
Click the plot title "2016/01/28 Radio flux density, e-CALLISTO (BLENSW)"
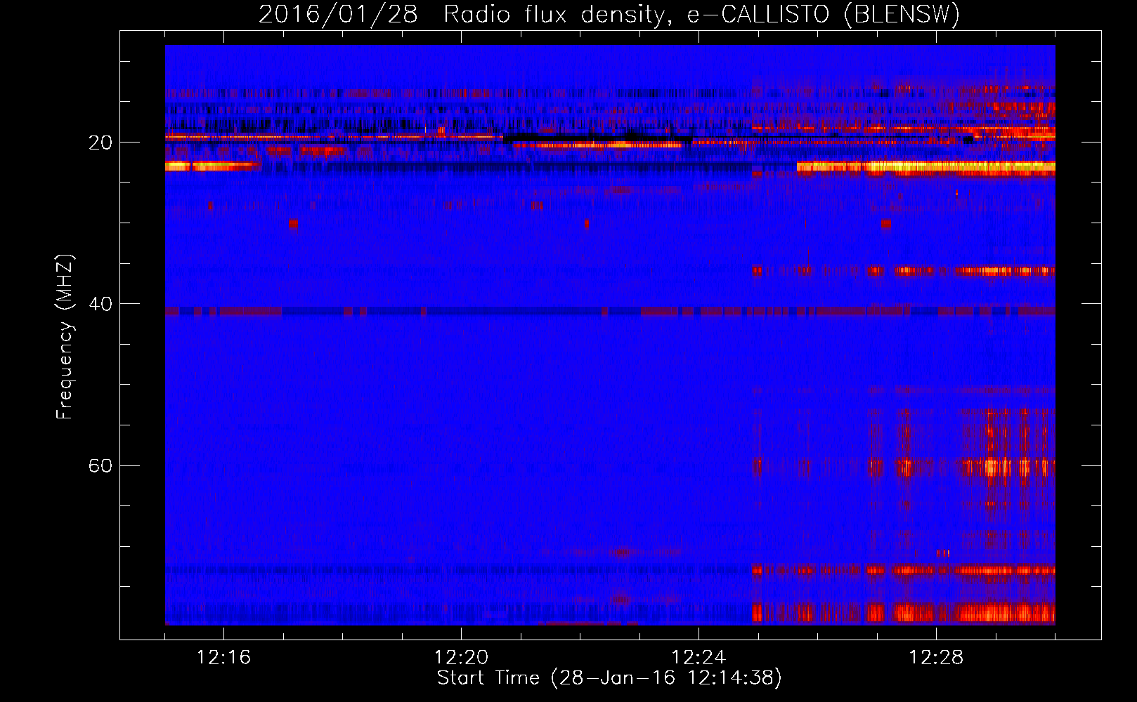609,14
